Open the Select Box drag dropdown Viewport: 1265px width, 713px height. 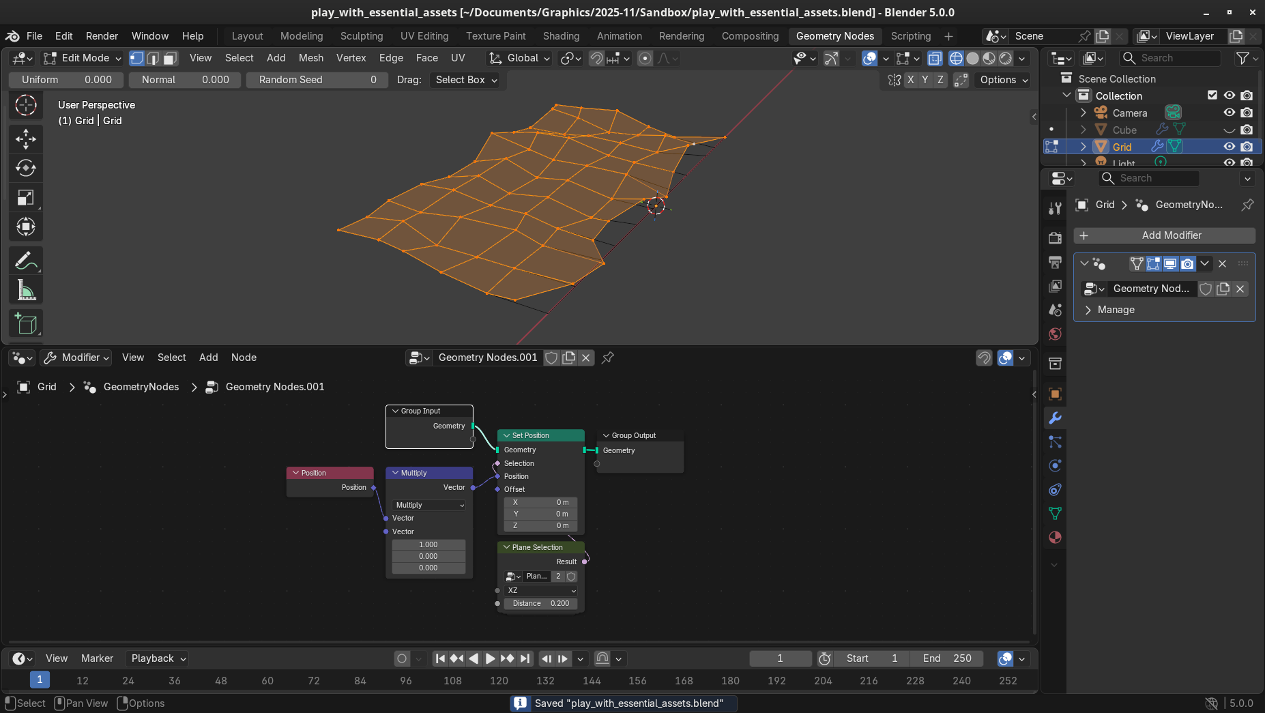[x=466, y=80]
